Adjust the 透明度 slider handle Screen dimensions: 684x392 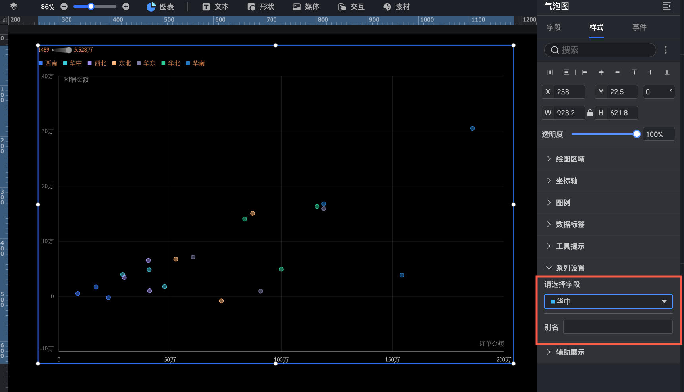pos(637,134)
